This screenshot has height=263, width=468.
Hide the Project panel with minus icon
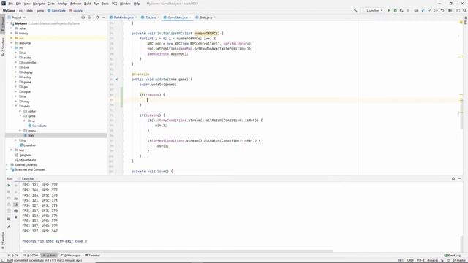pyautogui.click(x=104, y=18)
